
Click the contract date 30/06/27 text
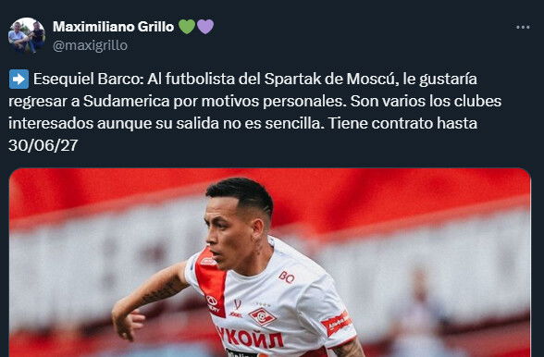point(43,145)
